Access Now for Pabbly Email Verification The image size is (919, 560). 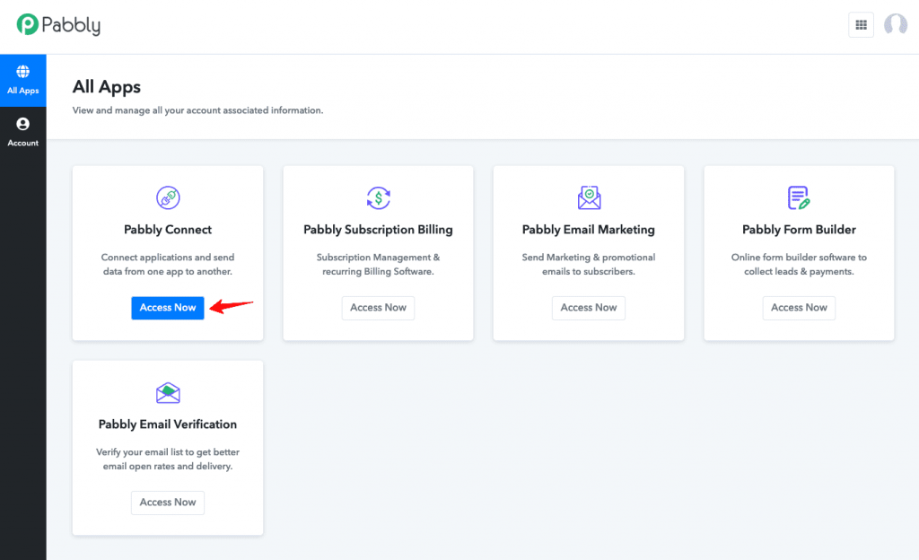[x=168, y=502]
